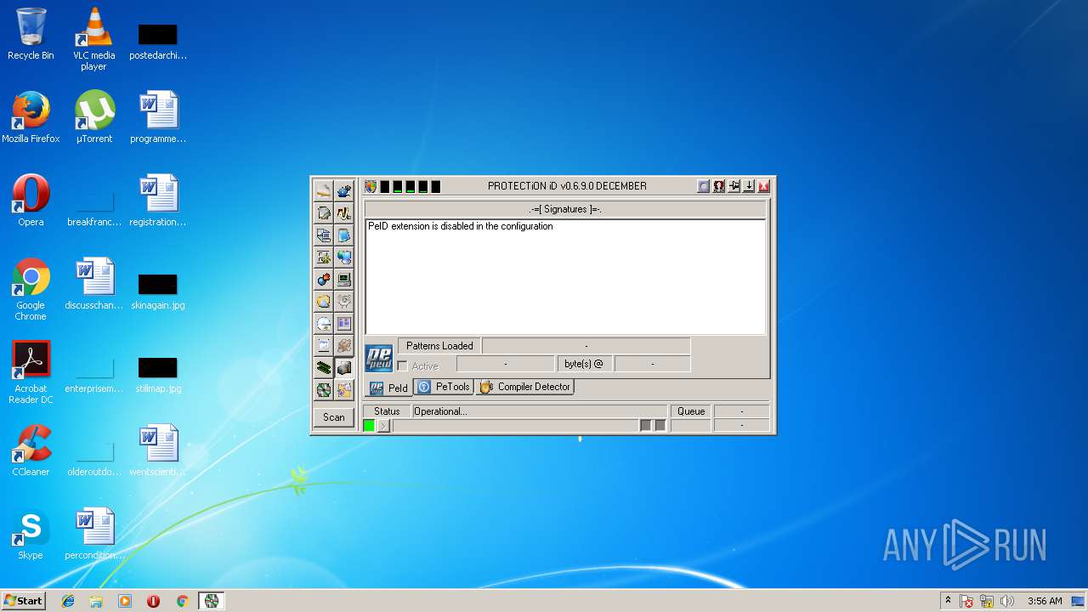
Task: Select the CCleaner desktop shortcut
Action: [x=31, y=450]
